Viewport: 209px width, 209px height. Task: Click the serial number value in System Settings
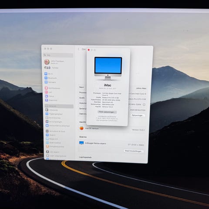pyautogui.click(x=137, y=110)
